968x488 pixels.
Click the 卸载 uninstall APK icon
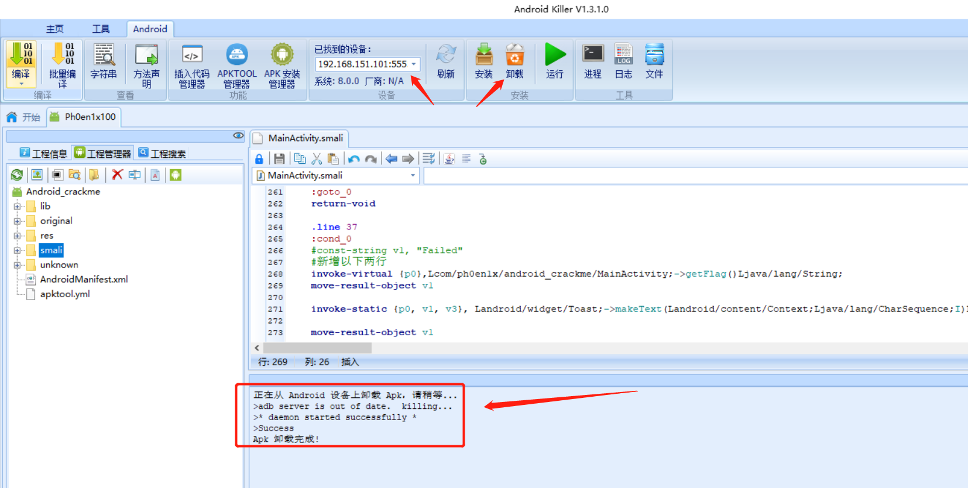click(x=515, y=54)
